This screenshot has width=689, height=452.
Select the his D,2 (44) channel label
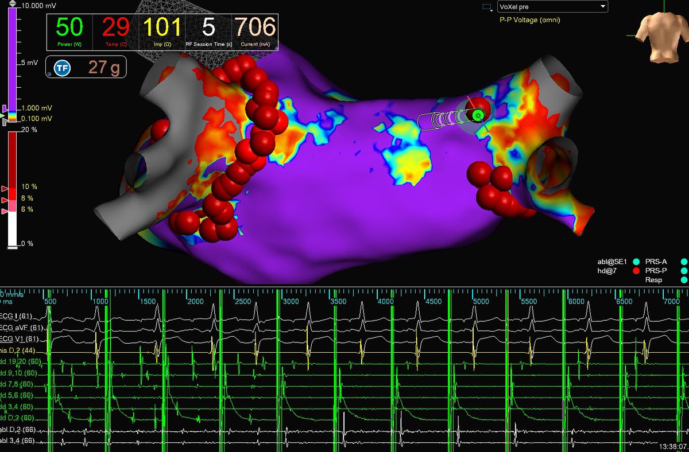[17, 349]
